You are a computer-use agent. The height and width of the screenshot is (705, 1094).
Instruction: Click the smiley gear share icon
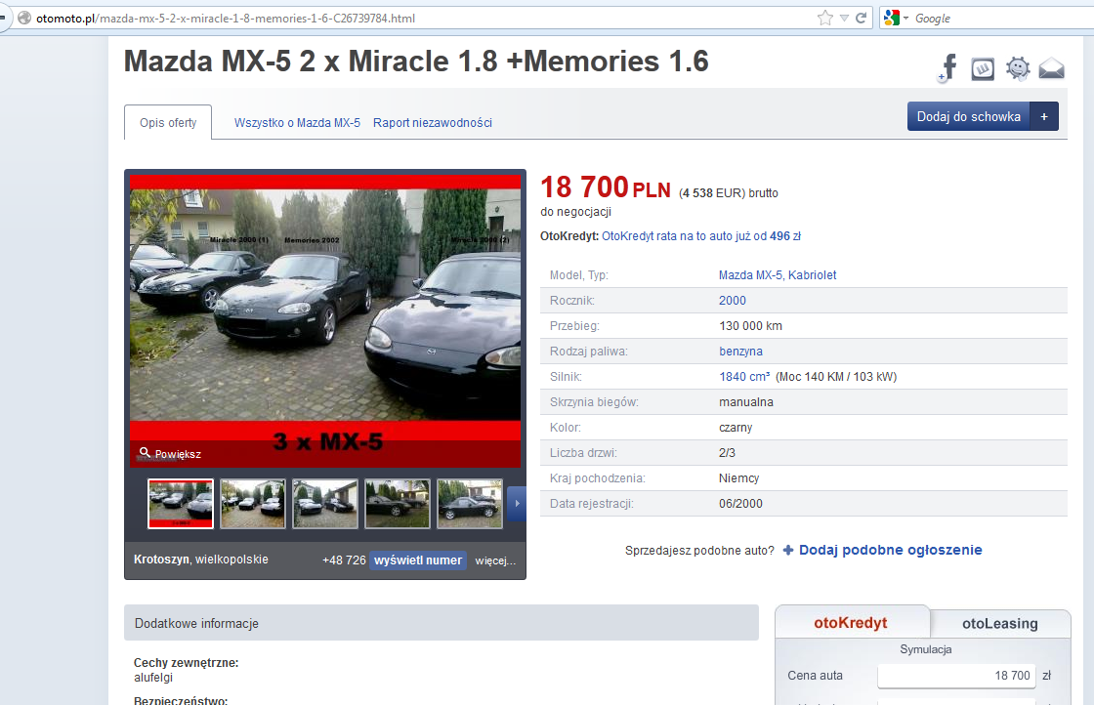1018,68
